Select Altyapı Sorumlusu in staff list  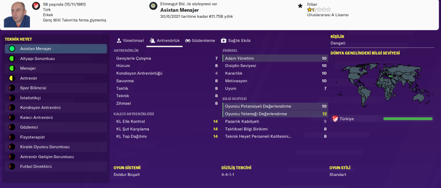37,59
